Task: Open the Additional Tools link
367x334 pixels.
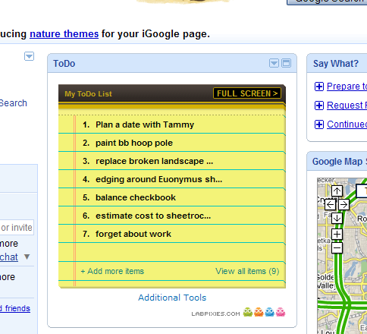Action: tap(172, 298)
